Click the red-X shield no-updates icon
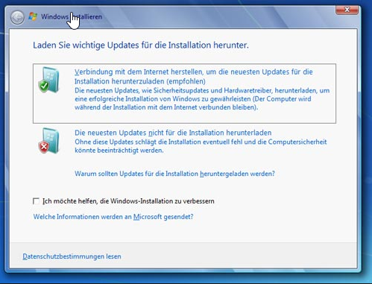 (49, 141)
